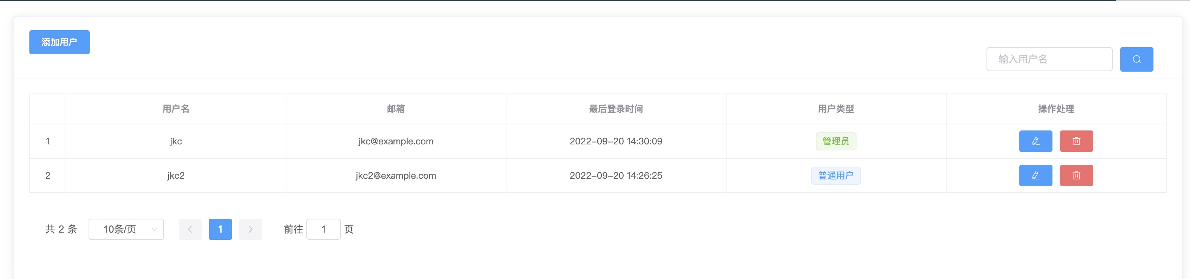Edit user jkc2 with pencil icon
This screenshot has height=279, width=1190.
(x=1036, y=176)
